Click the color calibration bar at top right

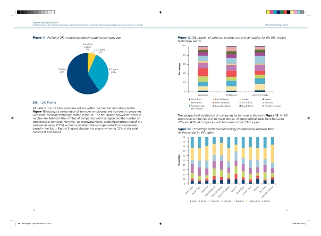pos(285,12)
